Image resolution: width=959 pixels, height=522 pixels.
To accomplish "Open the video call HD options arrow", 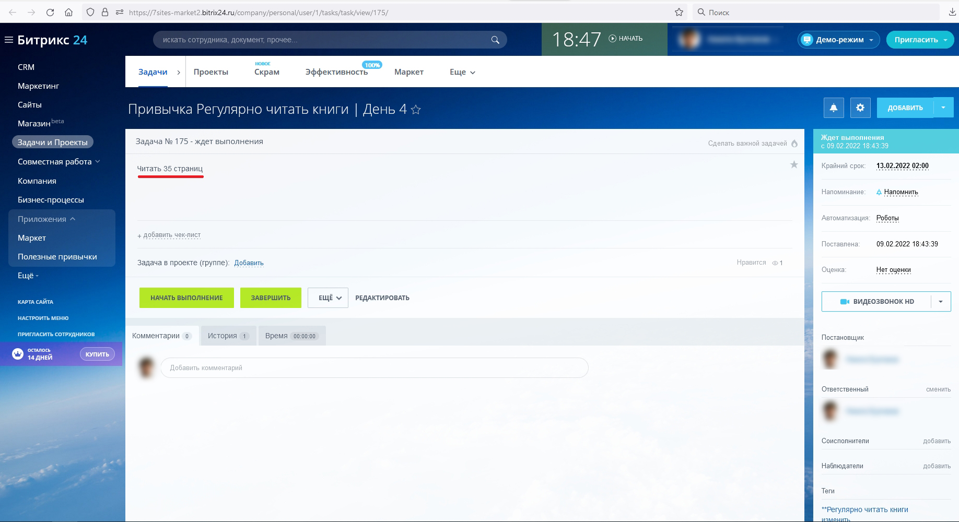I will pos(941,302).
